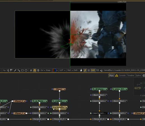Viewport: 145px width, 126px height.
Task: Select the fx_dirtcharg loader node
Action: pos(100,89)
